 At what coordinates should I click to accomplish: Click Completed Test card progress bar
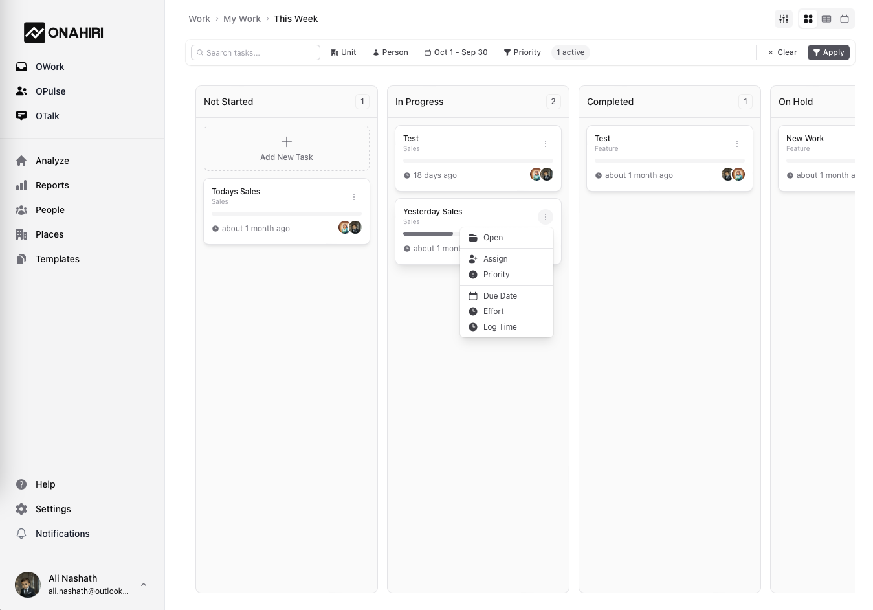coord(670,160)
